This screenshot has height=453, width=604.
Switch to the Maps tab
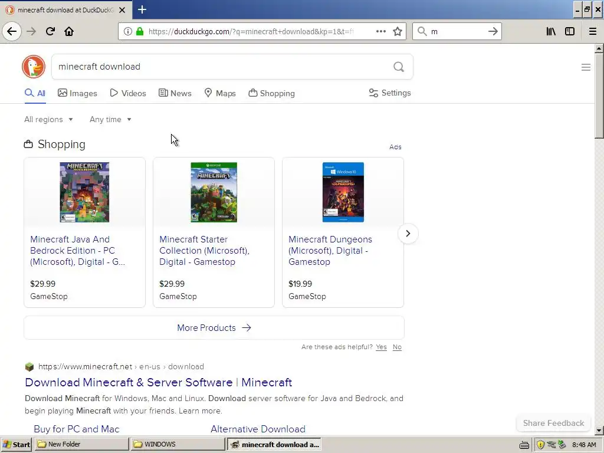coord(220,93)
